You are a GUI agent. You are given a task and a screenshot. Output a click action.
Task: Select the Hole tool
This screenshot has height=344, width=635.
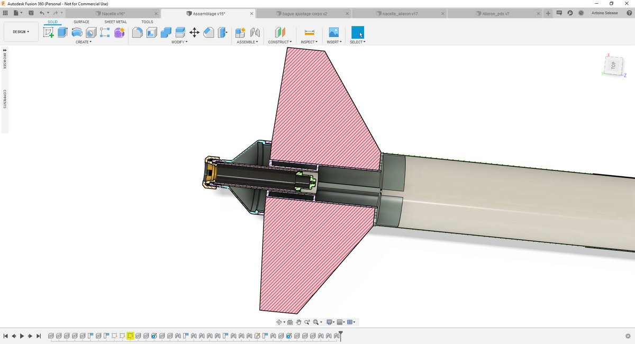point(91,32)
